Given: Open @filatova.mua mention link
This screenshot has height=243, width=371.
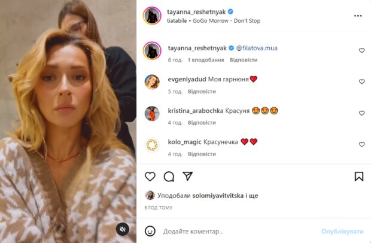Looking at the screenshot, I should click(257, 48).
